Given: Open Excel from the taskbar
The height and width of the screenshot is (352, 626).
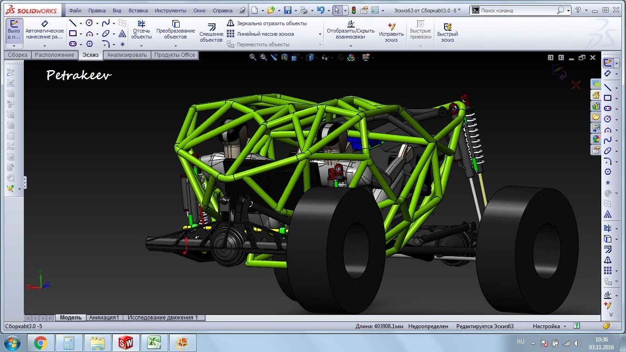Looking at the screenshot, I should tap(154, 343).
